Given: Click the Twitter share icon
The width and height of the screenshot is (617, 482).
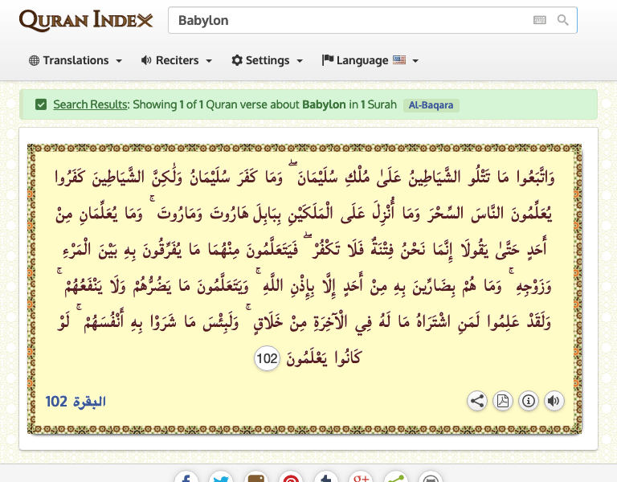Looking at the screenshot, I should tap(221, 479).
